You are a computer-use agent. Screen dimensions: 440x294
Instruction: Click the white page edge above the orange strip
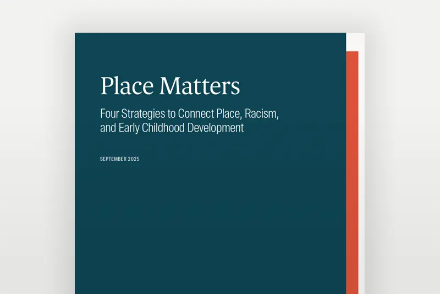pos(355,42)
